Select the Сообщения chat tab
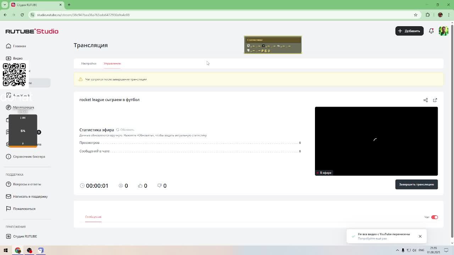 pos(93,217)
